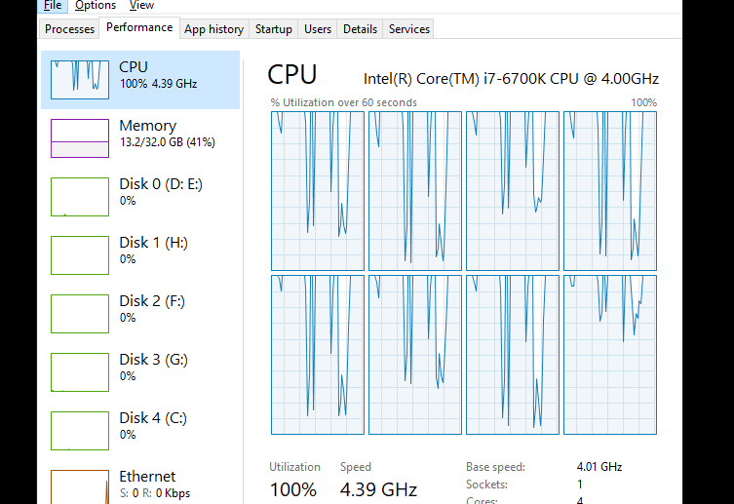Open the File menu
The image size is (734, 504).
click(x=53, y=6)
